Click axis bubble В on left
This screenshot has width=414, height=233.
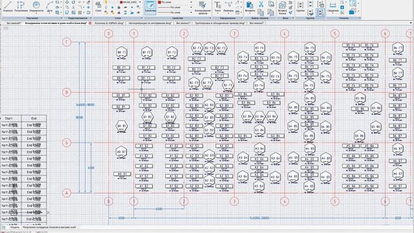[67, 92]
